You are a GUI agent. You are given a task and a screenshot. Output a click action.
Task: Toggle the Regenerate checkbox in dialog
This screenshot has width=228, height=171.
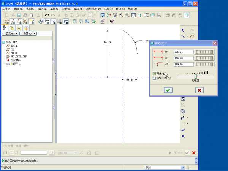click(x=154, y=74)
